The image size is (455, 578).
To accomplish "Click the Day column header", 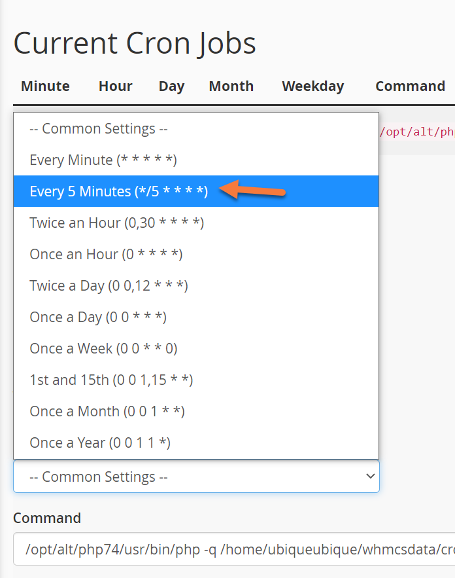I will 171,86.
